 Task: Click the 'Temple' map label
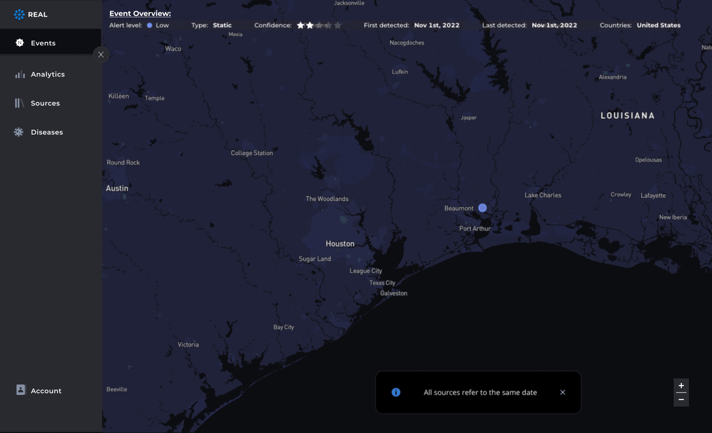(155, 98)
